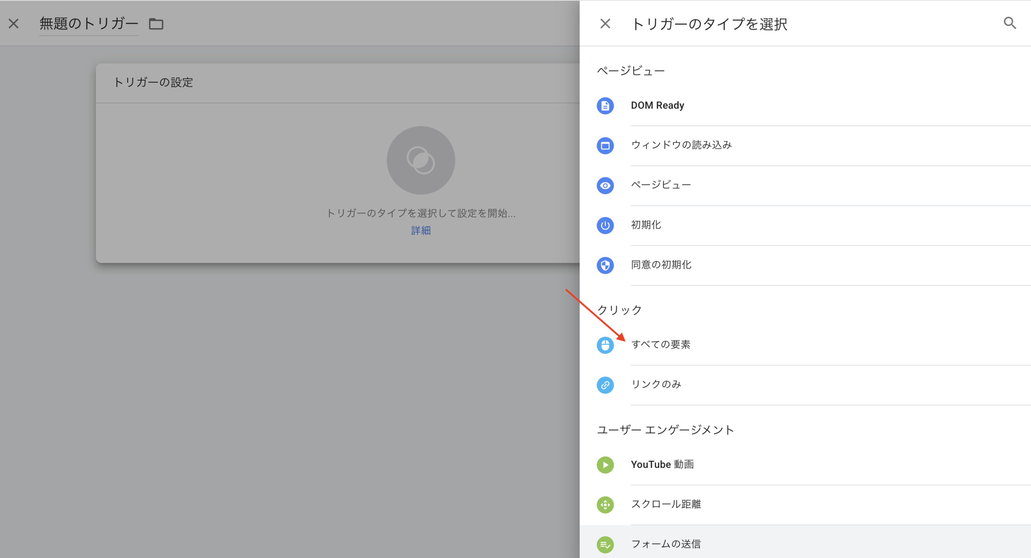The width and height of the screenshot is (1031, 558).
Task: Open the search in trigger type panel
Action: click(x=1010, y=23)
